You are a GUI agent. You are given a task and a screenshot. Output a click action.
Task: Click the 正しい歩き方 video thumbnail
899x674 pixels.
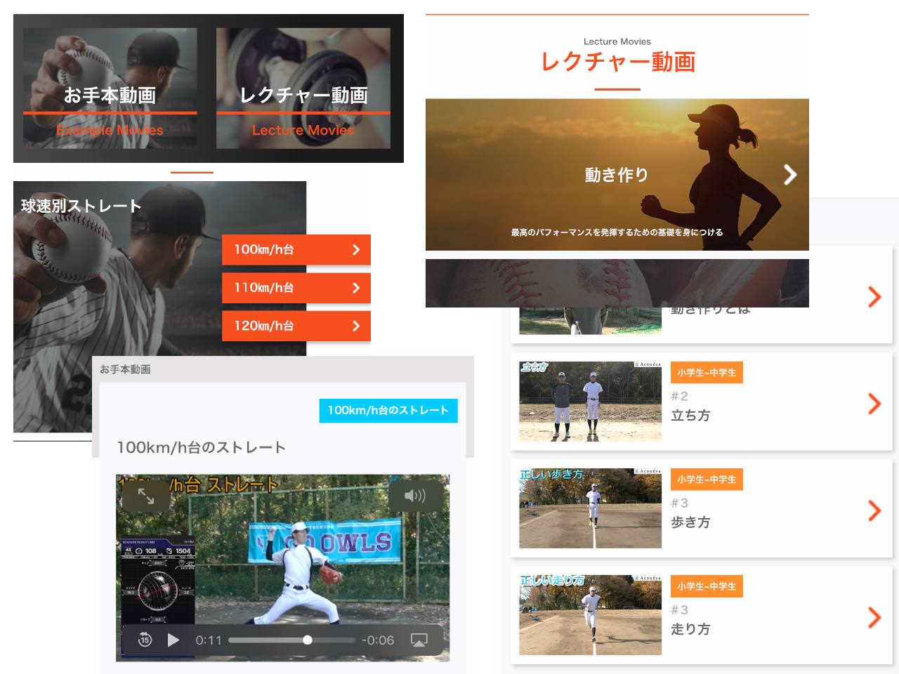590,508
